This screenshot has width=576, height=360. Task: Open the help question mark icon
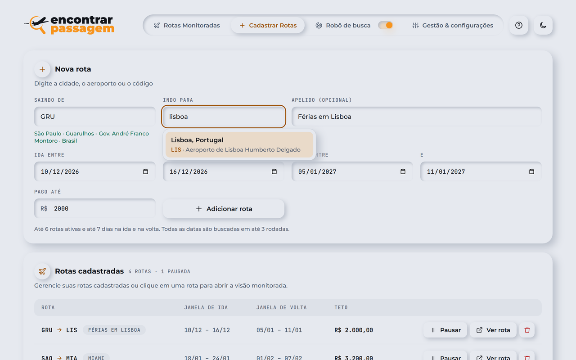tap(519, 25)
